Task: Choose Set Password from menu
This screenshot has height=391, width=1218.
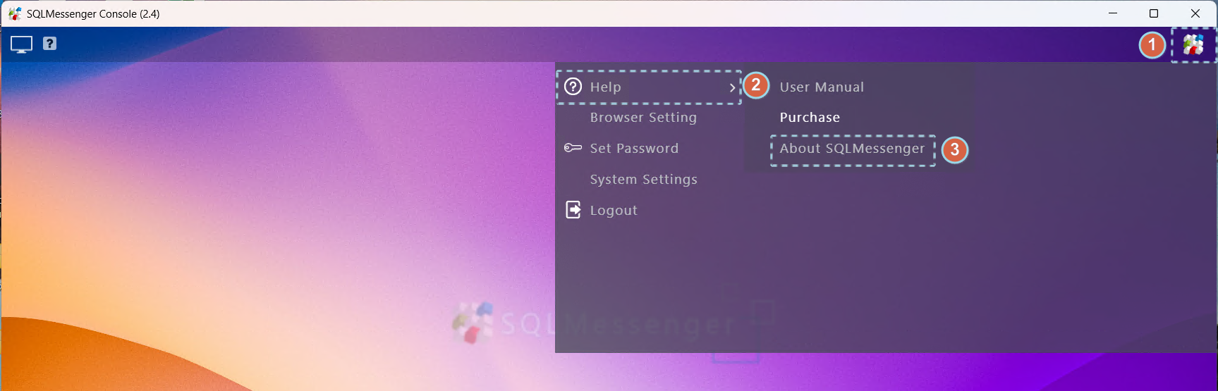Action: (x=634, y=149)
